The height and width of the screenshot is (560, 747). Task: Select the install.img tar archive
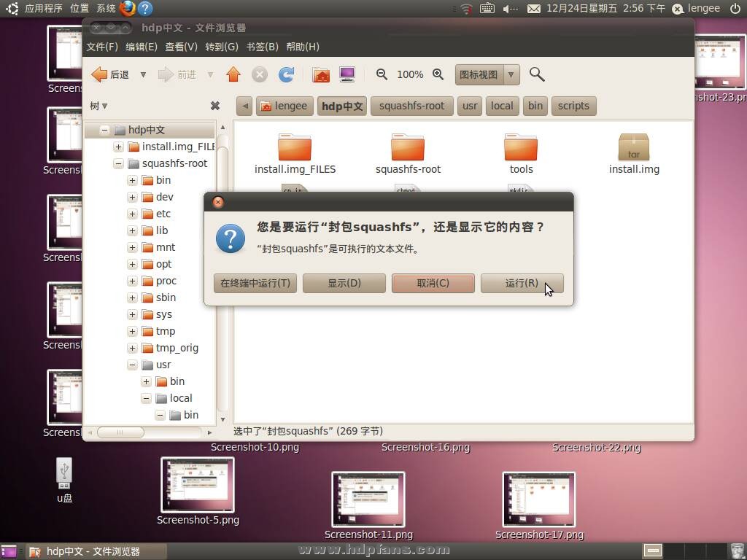634,147
